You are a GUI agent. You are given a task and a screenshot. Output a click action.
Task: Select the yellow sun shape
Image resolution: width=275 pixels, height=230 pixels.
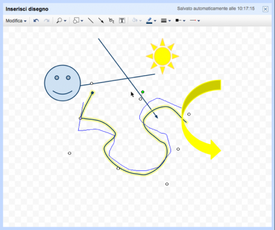pos(163,56)
